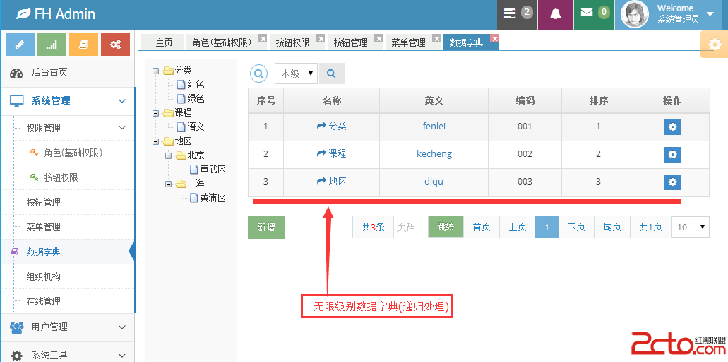Click the orange book shortcut button

point(83,45)
